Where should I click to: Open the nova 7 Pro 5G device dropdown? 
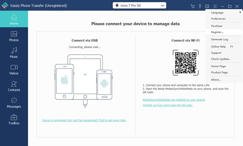tap(139, 5)
